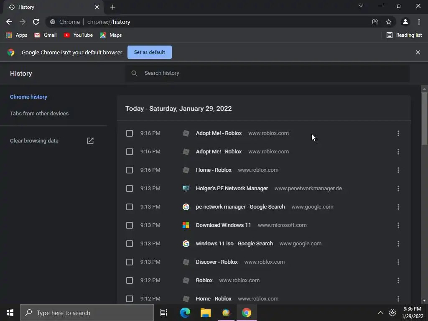Reload the history page
The image size is (428, 321).
pyautogui.click(x=36, y=22)
